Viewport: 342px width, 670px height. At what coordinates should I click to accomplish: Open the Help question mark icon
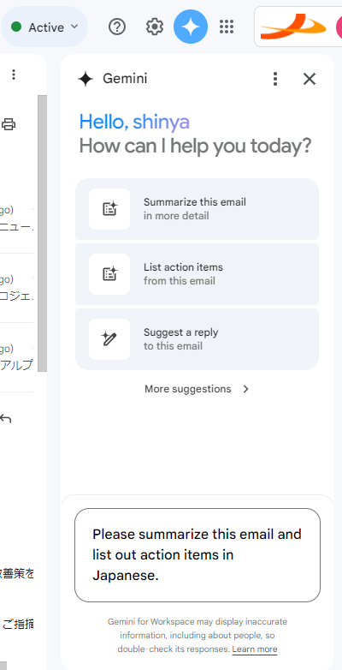[x=117, y=27]
